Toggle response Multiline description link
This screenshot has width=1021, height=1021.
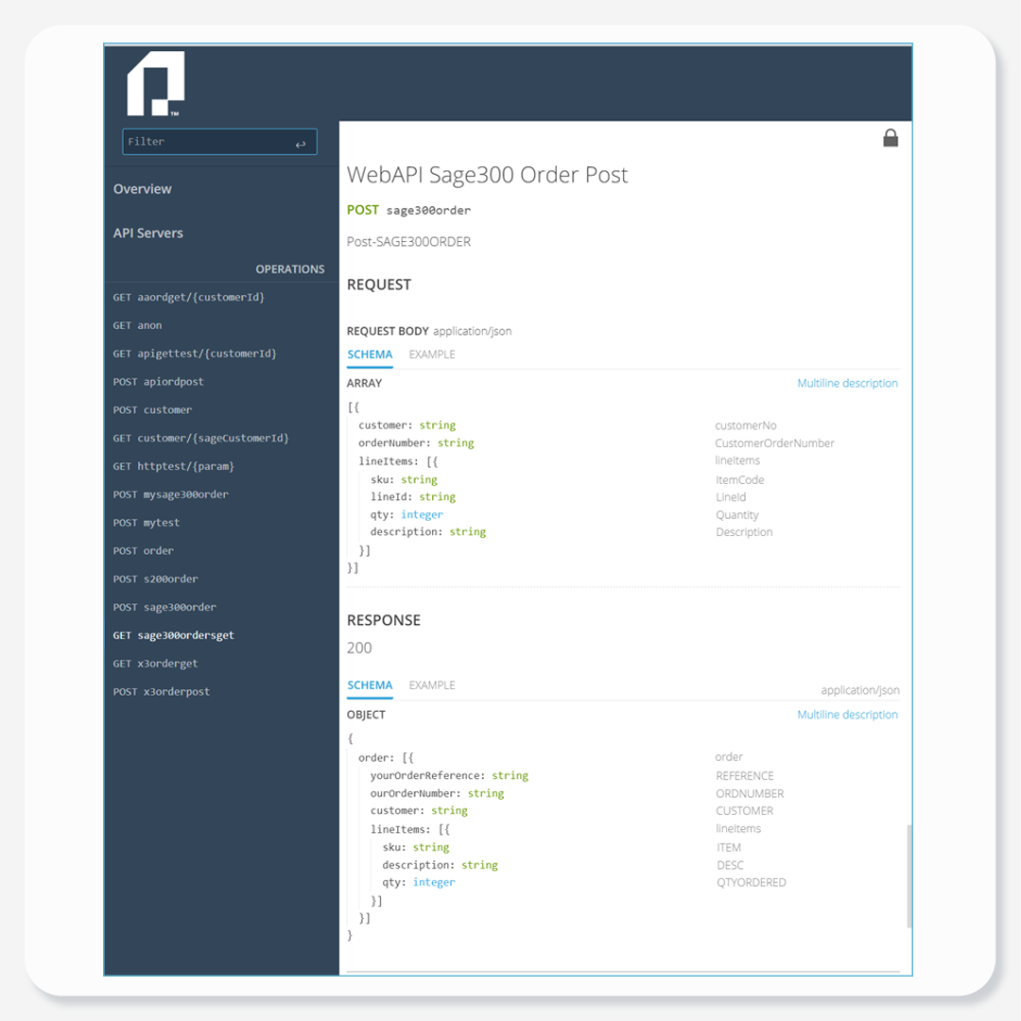(847, 715)
